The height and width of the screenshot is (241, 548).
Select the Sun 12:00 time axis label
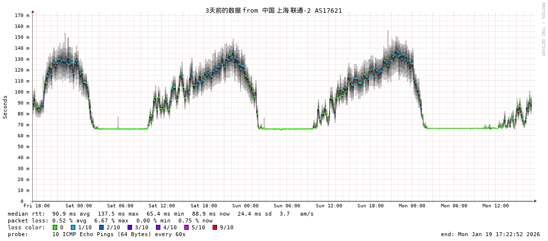click(329, 206)
